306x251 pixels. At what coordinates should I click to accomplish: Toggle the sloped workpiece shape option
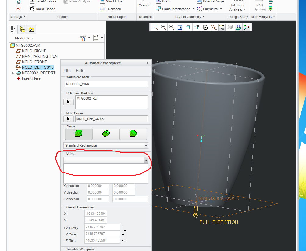133,134
